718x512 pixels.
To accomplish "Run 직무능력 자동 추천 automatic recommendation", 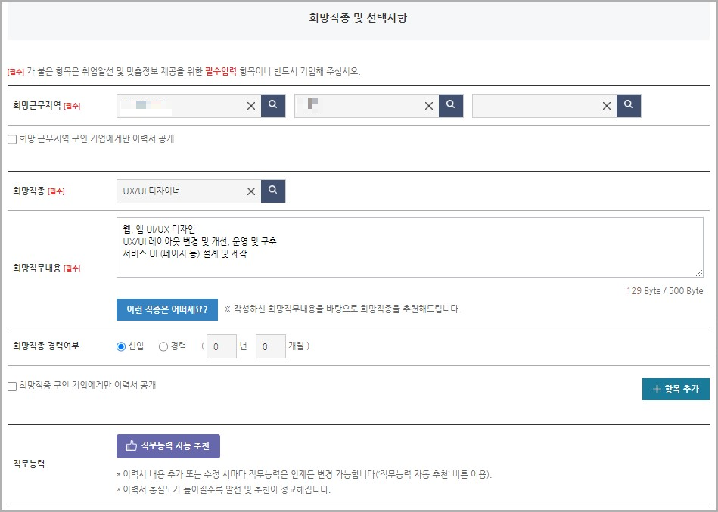I will point(167,446).
